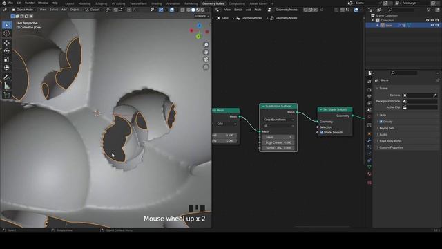
Task: Open the Render properties tab icon
Action: [369, 89]
